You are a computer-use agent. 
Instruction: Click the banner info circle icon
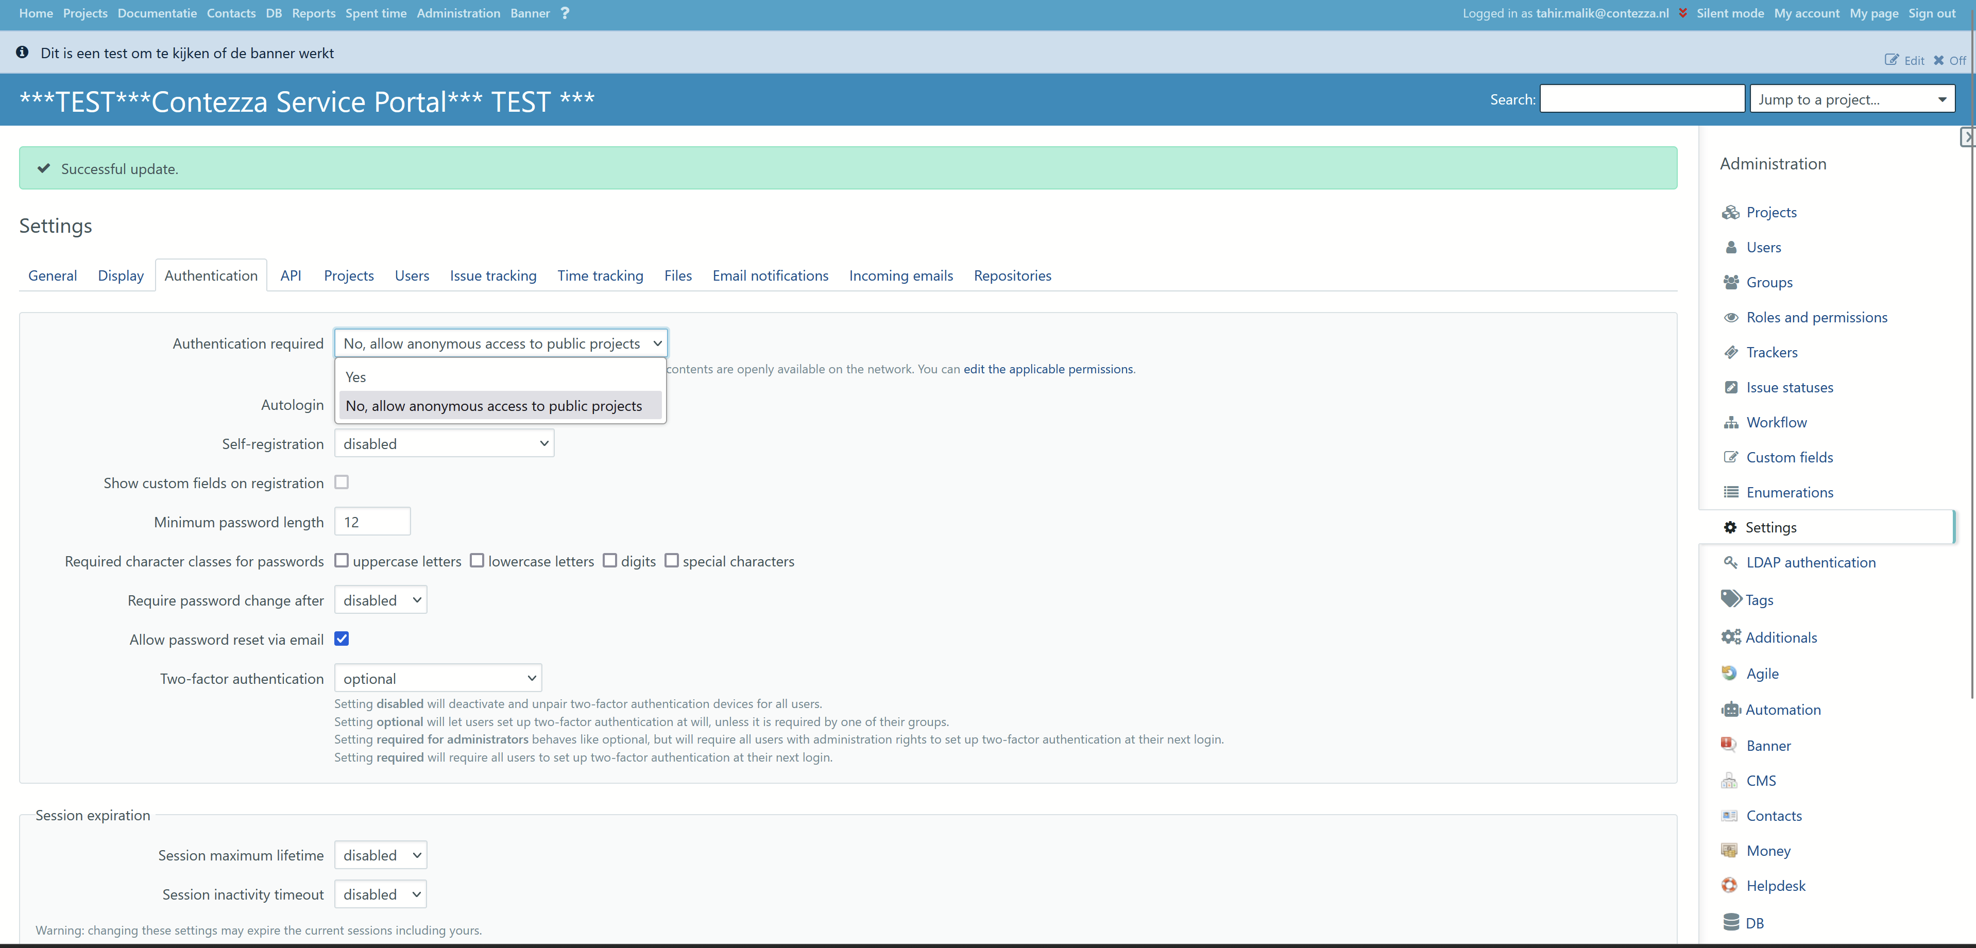coord(22,52)
